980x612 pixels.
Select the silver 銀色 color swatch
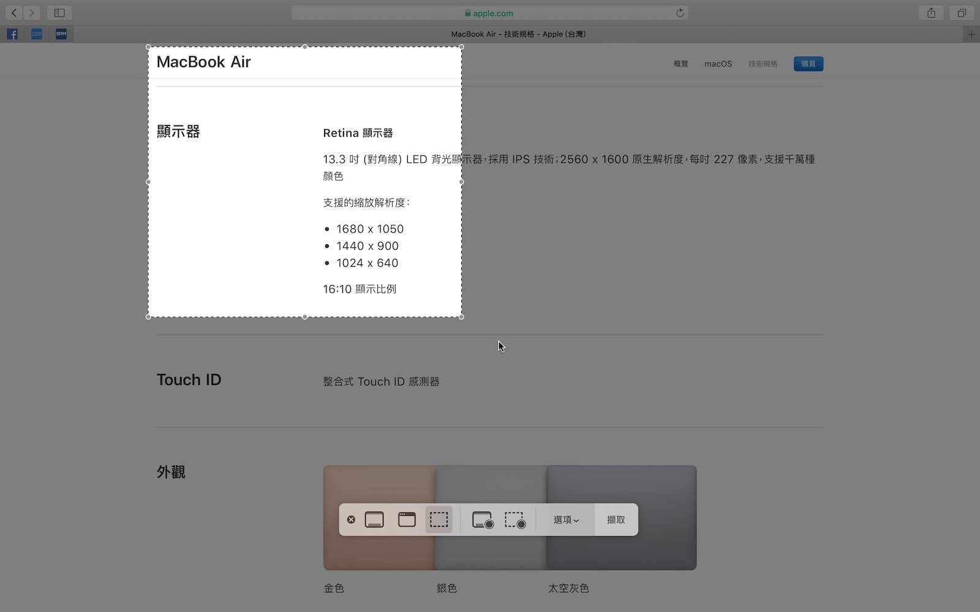491,517
